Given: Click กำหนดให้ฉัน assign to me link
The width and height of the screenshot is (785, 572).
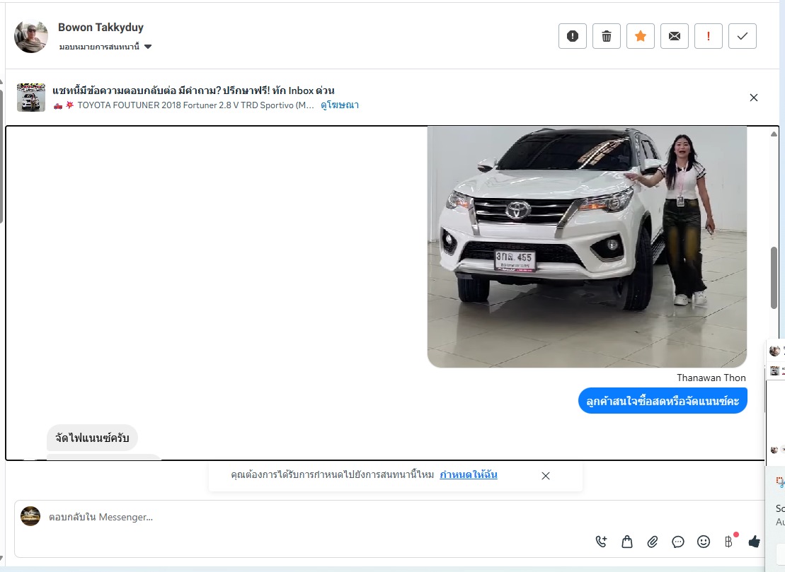Looking at the screenshot, I should pyautogui.click(x=468, y=474).
